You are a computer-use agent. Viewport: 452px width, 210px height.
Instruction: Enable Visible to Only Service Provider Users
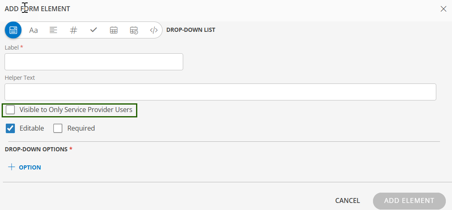(x=10, y=110)
